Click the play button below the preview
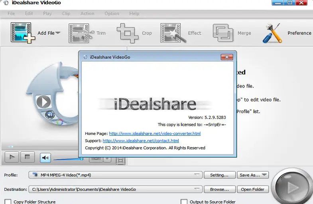 pos(12,157)
